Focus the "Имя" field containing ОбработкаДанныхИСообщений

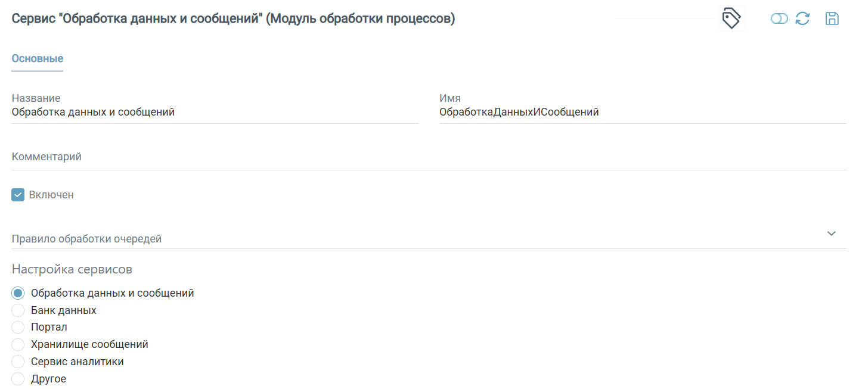point(596,111)
